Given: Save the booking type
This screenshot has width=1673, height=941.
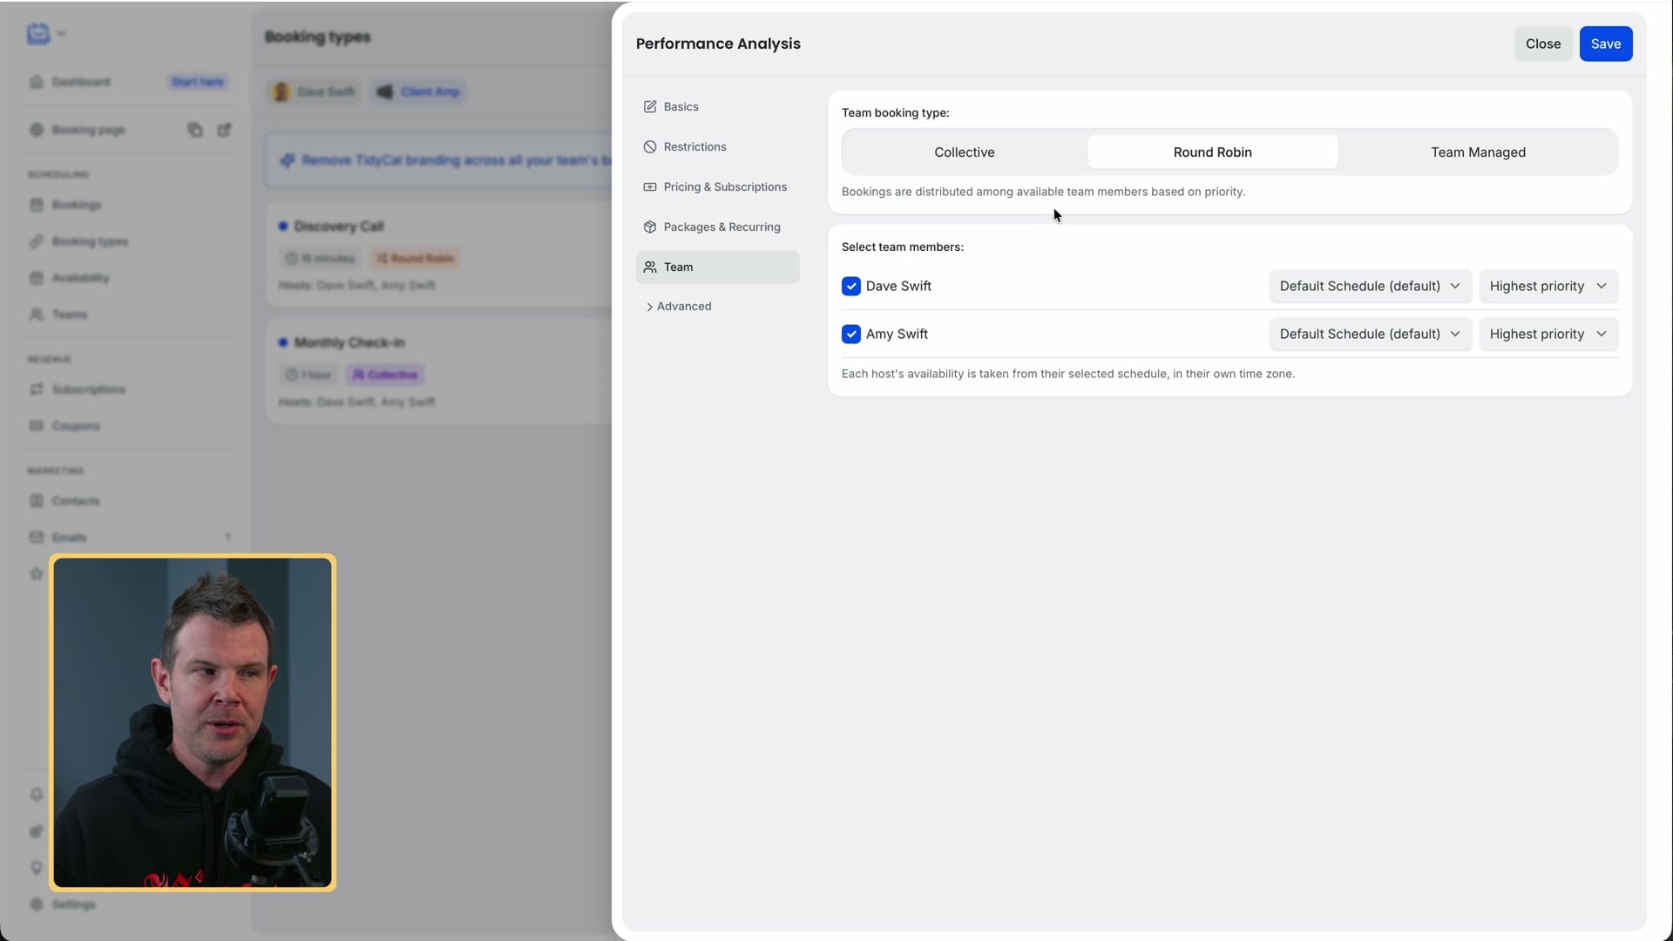Looking at the screenshot, I should pyautogui.click(x=1605, y=44).
